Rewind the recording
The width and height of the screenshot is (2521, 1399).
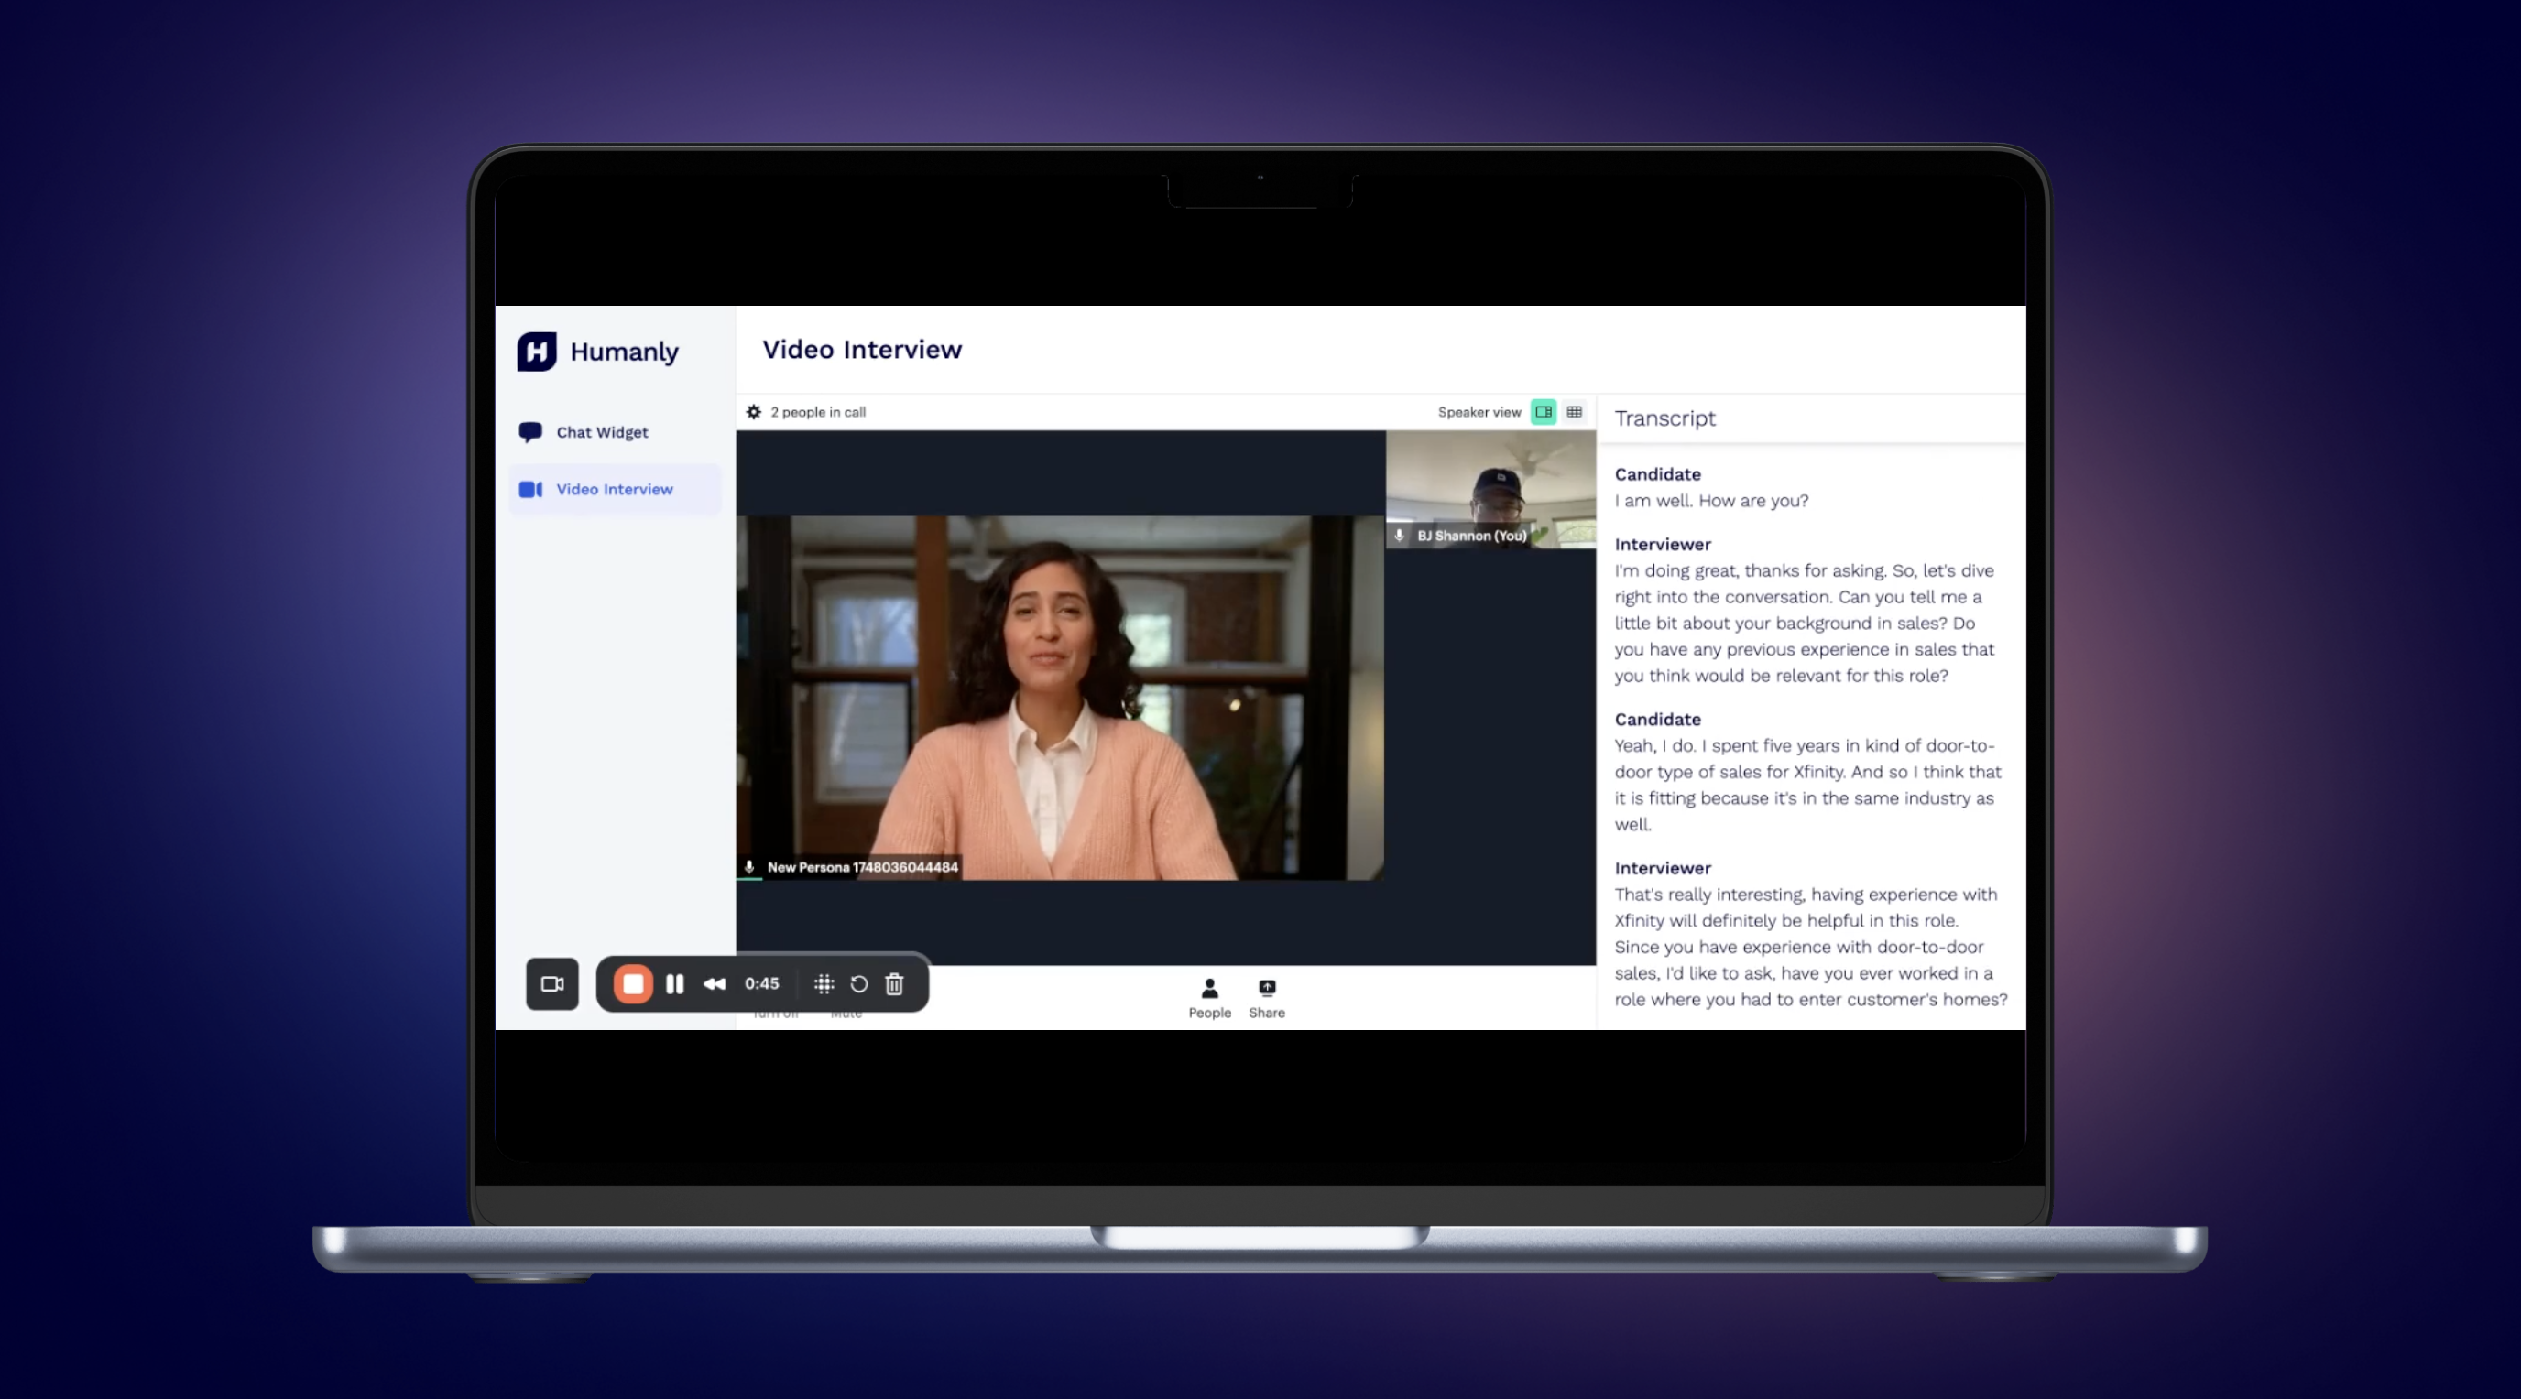point(715,984)
